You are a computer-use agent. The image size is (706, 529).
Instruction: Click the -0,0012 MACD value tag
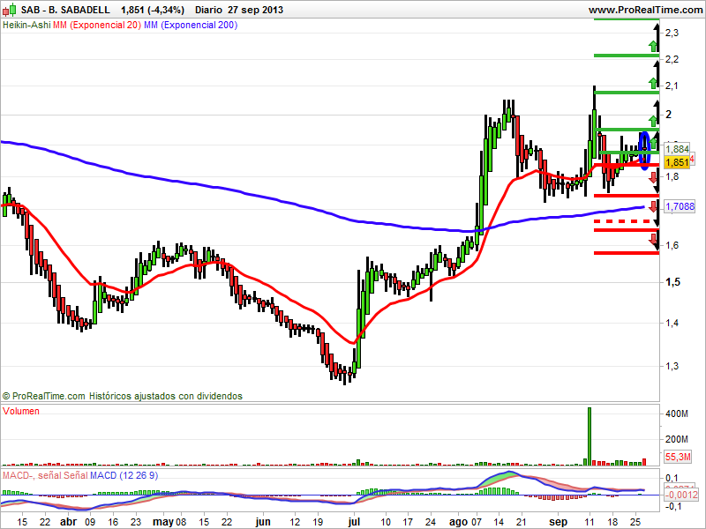[682, 495]
